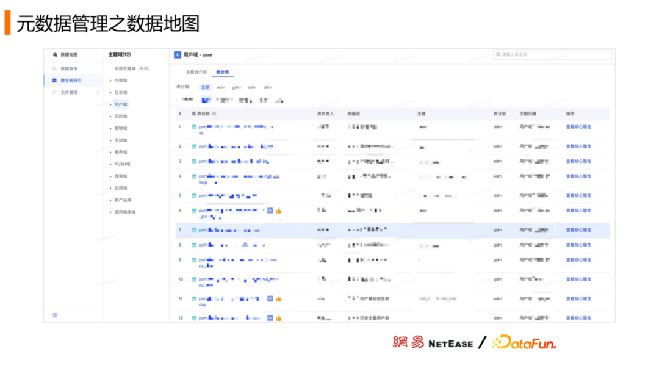
Task: Click the collapse sidebar icon at bottom
Action: pyautogui.click(x=55, y=315)
